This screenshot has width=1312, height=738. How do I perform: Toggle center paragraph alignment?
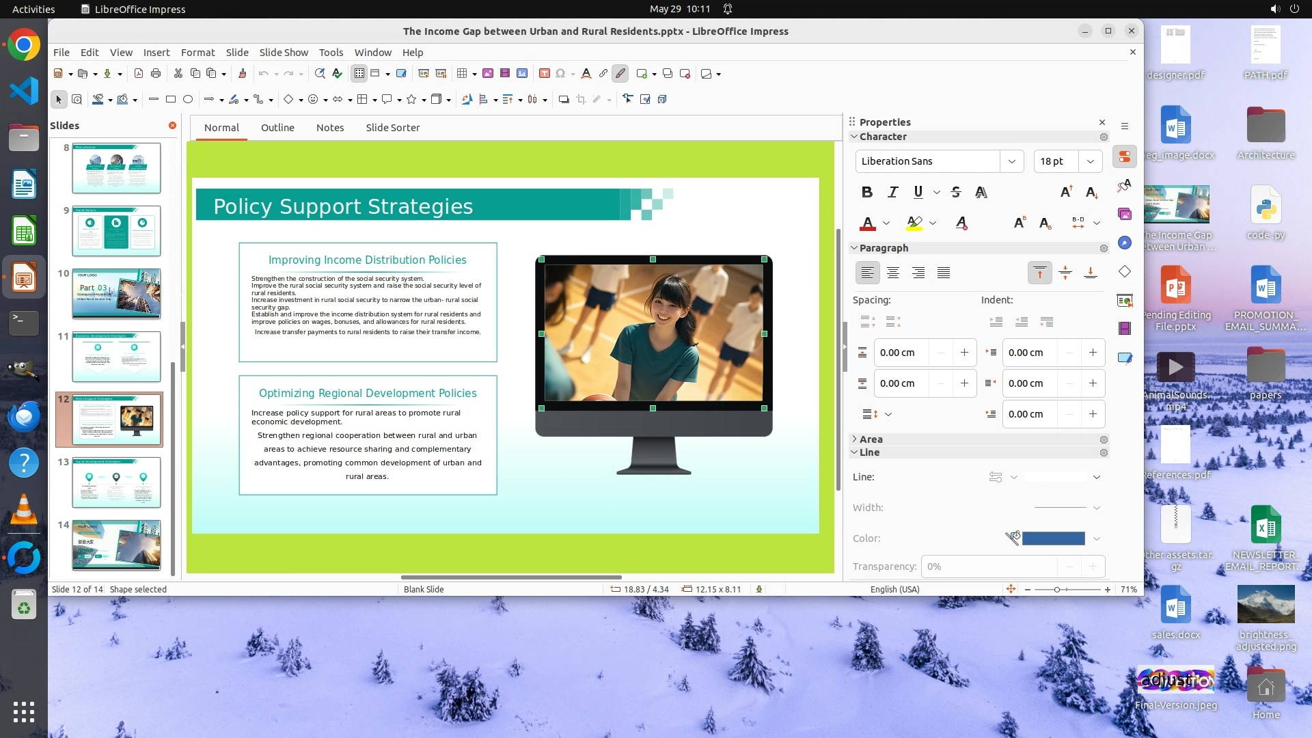[x=892, y=273]
